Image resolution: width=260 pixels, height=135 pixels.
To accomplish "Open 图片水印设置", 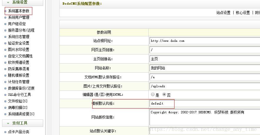I will pos(19,49).
